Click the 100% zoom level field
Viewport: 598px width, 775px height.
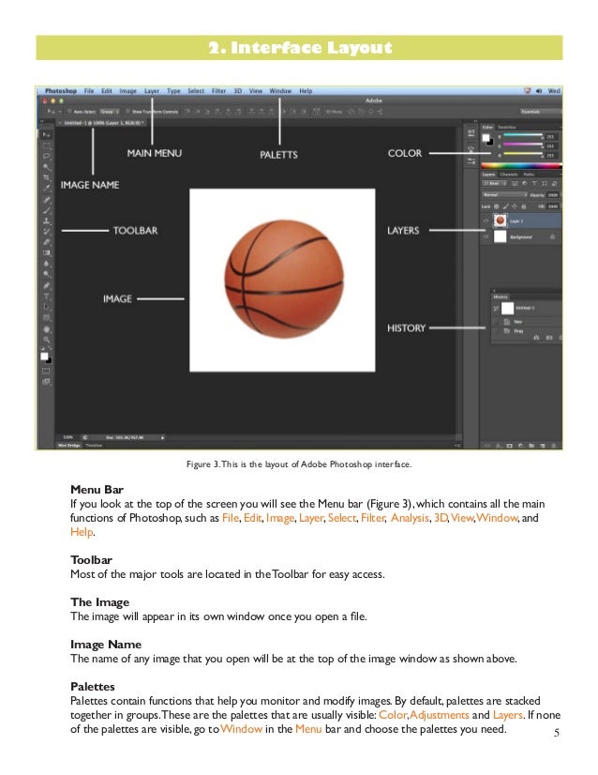[68, 437]
